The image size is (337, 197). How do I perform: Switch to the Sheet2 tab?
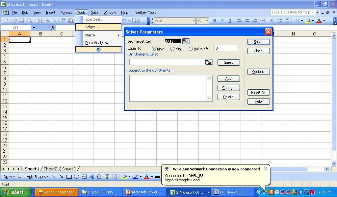[50, 169]
